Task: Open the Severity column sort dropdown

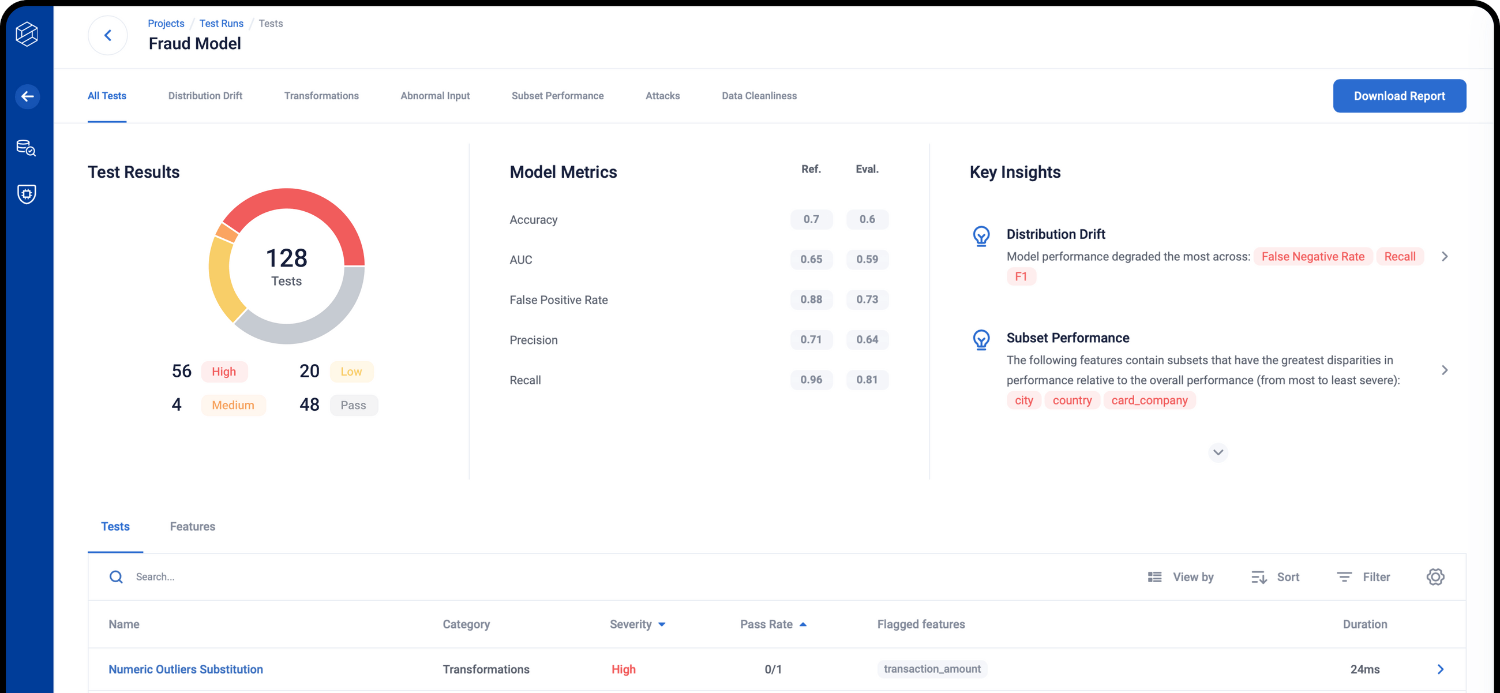Action: pyautogui.click(x=662, y=624)
